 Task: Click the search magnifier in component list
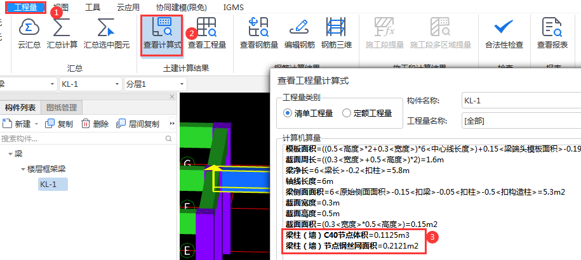pyautogui.click(x=169, y=139)
